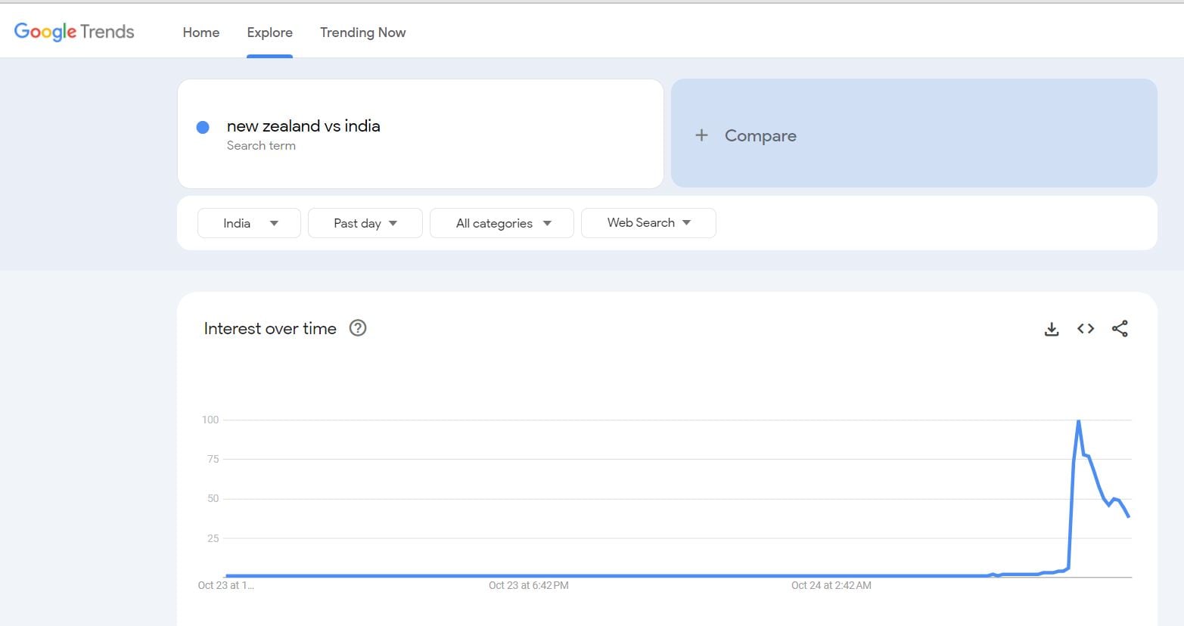The height and width of the screenshot is (626, 1184).
Task: Share the Interest over time chart
Action: 1120,329
